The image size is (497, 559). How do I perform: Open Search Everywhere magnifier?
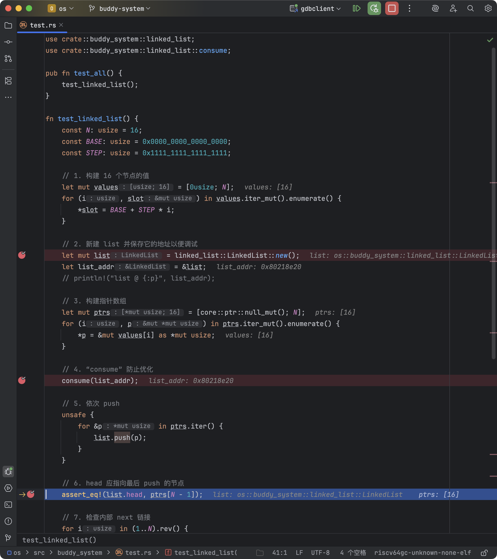471,9
